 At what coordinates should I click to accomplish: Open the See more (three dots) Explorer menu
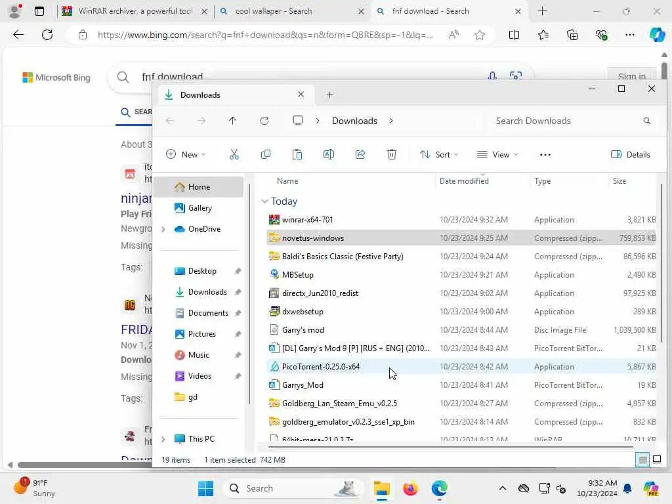[545, 155]
